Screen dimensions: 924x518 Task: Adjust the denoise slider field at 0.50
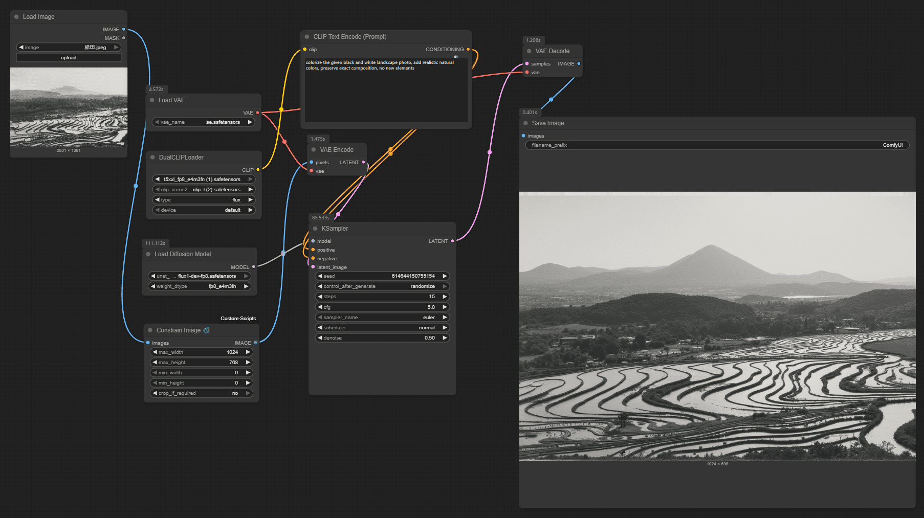point(382,338)
